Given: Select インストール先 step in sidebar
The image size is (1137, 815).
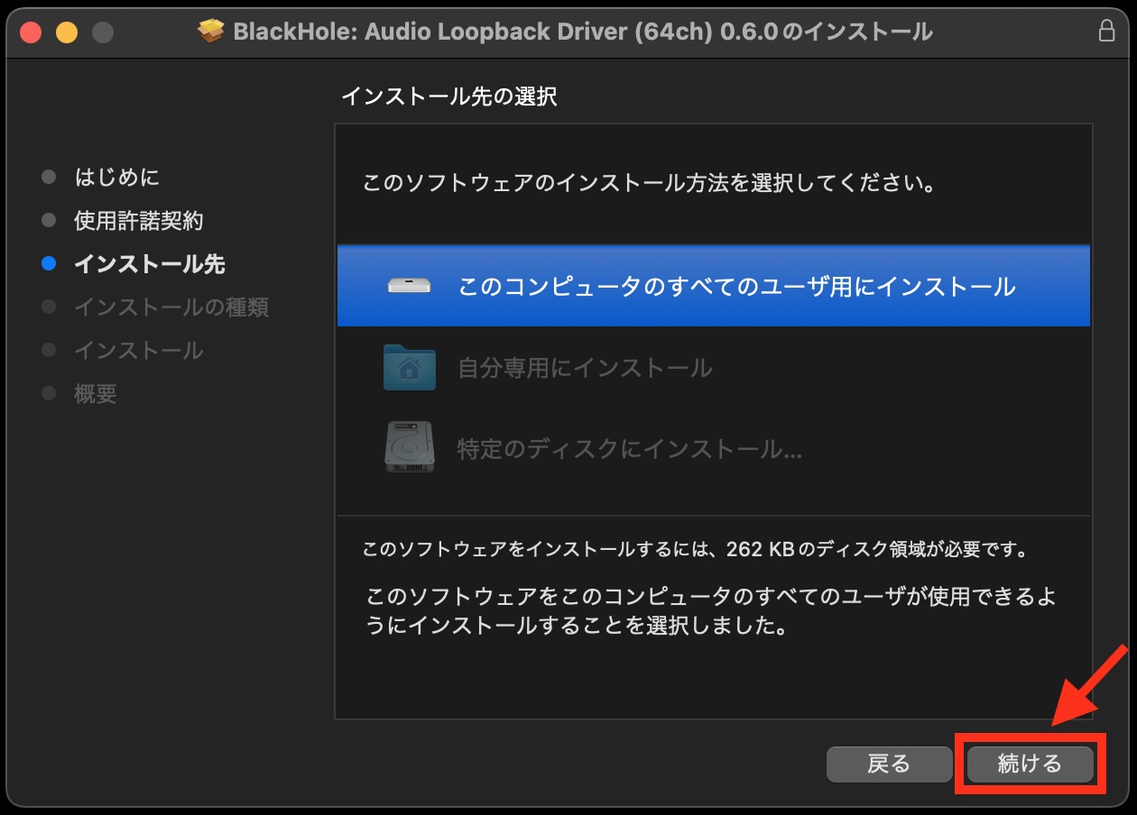Looking at the screenshot, I should tap(150, 264).
